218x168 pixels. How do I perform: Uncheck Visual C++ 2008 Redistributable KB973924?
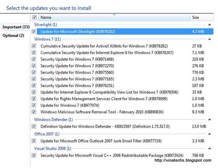[34, 155]
